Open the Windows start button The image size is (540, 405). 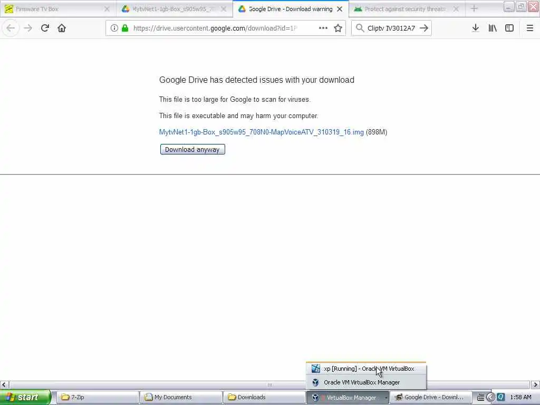(25, 397)
